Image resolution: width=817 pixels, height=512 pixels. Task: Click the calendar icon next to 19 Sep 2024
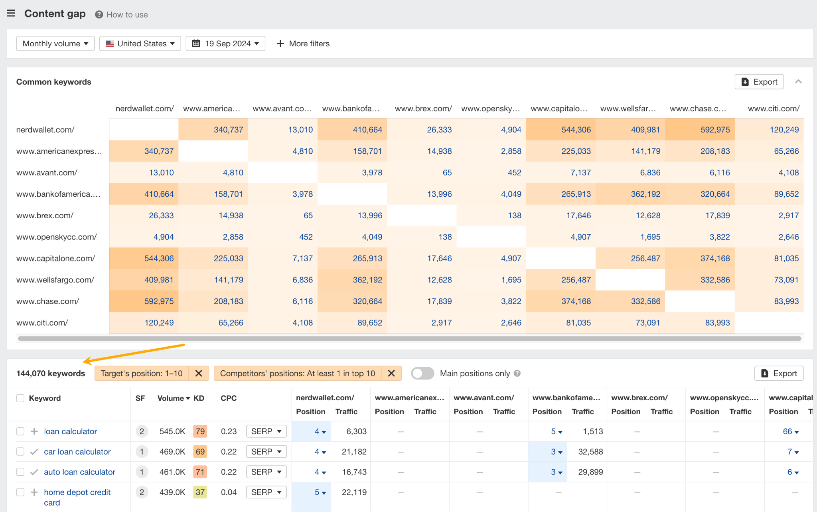click(196, 43)
